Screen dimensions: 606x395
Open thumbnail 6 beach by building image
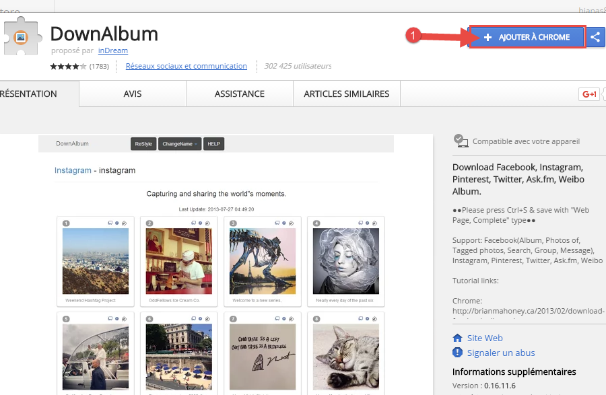pyautogui.click(x=179, y=357)
